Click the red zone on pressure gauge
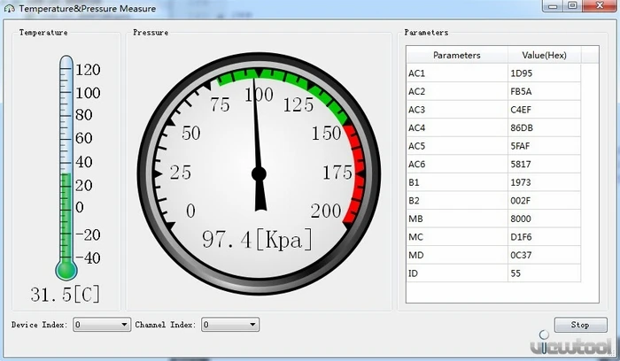 tap(354, 173)
